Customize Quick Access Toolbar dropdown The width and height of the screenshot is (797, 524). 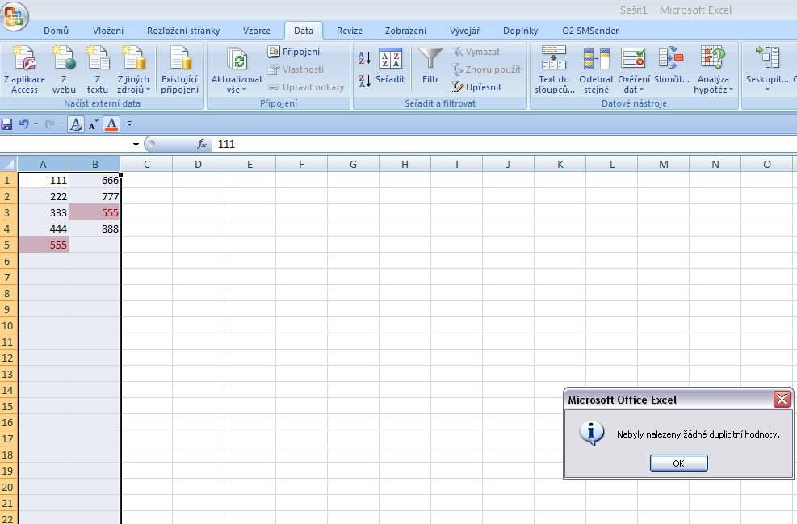point(130,124)
